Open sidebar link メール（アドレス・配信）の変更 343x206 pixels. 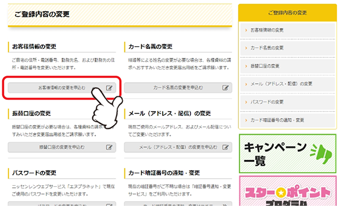click(288, 84)
